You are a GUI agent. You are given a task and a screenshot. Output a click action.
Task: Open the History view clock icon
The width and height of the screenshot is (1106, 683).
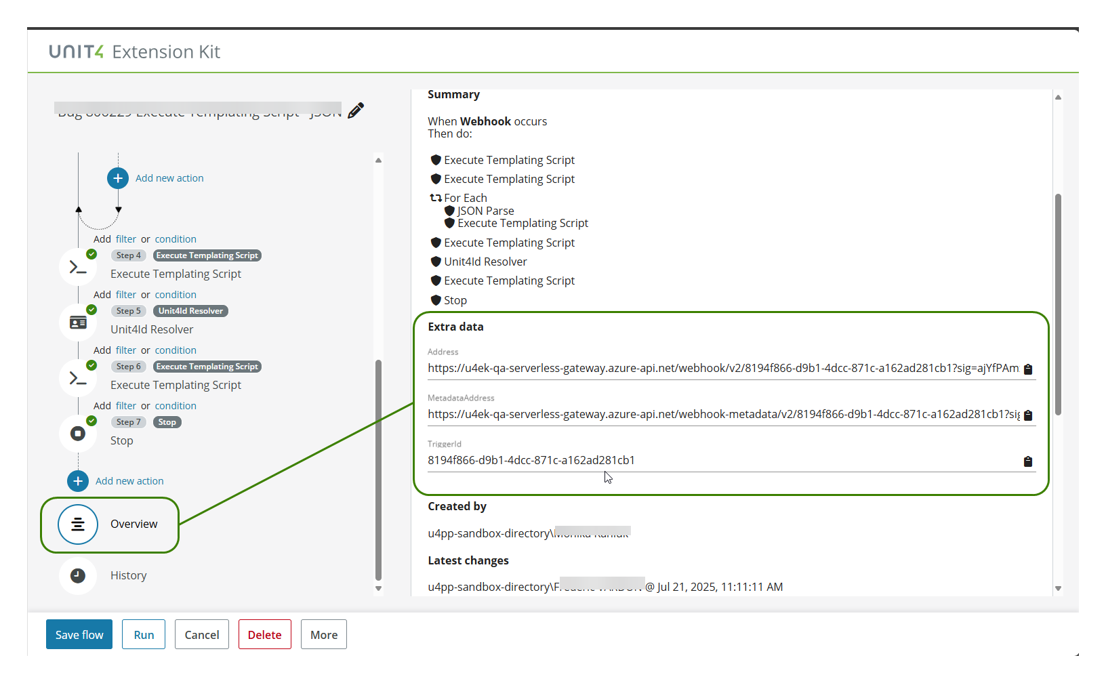78,575
